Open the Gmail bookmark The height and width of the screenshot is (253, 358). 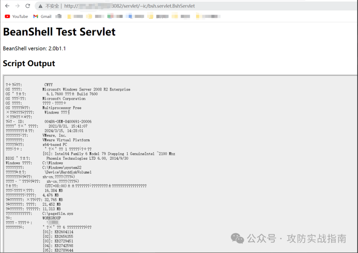point(42,17)
